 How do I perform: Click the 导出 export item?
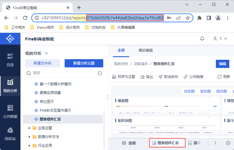pyautogui.click(x=147, y=77)
